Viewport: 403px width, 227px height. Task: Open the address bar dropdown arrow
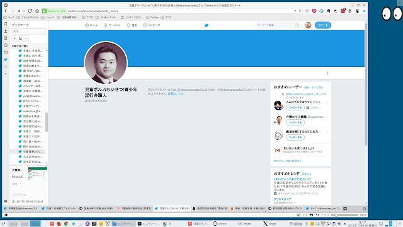[295, 11]
